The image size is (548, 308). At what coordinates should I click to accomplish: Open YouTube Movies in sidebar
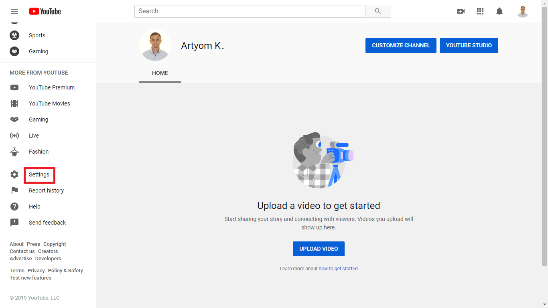coord(49,103)
